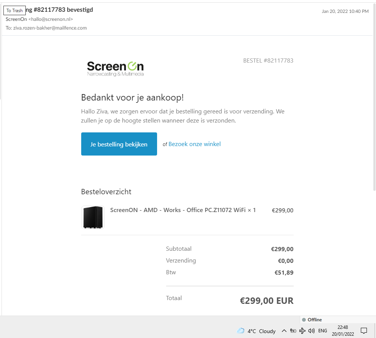Expand hidden system tray icons chevron
Screen dimensions: 376x338
click(x=284, y=331)
